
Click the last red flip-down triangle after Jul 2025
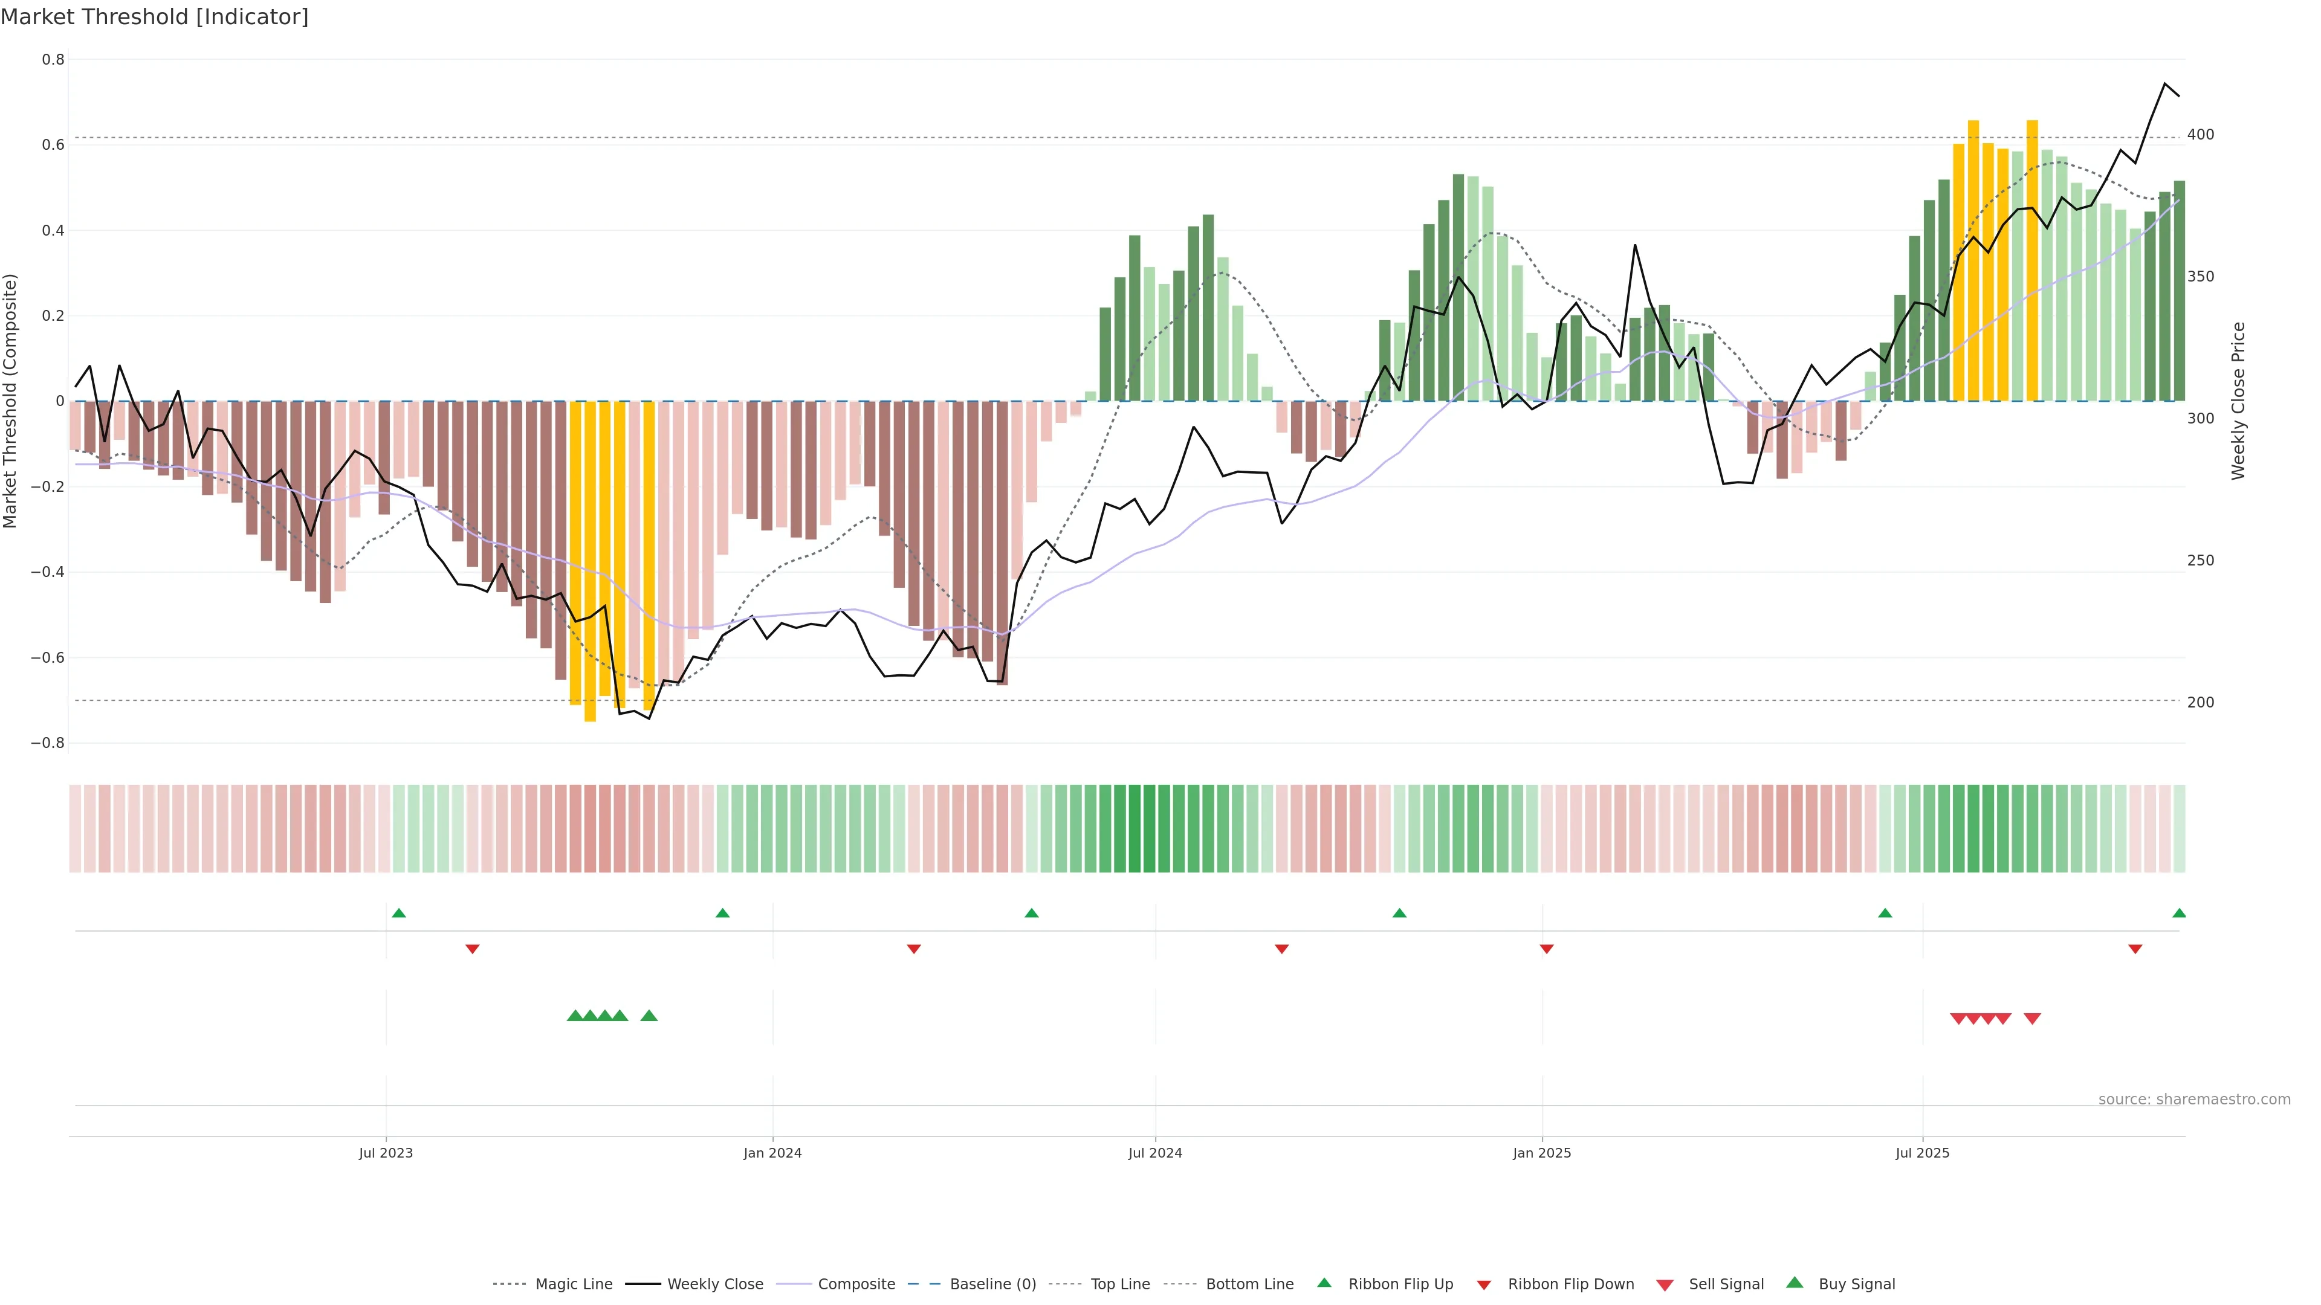coord(2134,949)
